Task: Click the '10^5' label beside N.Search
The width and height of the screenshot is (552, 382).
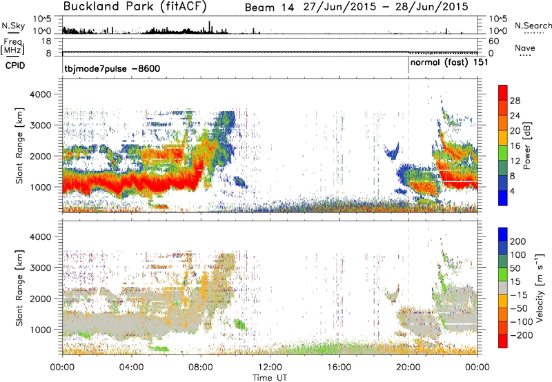Action: (x=498, y=19)
